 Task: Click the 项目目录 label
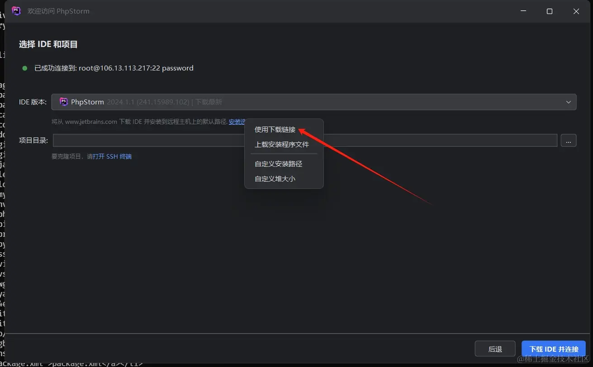tap(33, 140)
